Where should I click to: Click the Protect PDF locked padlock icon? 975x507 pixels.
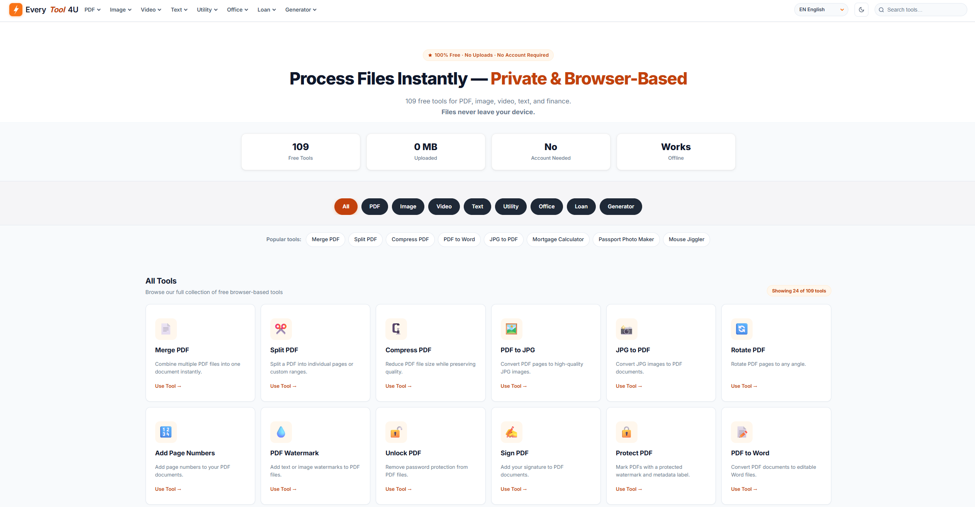click(627, 432)
